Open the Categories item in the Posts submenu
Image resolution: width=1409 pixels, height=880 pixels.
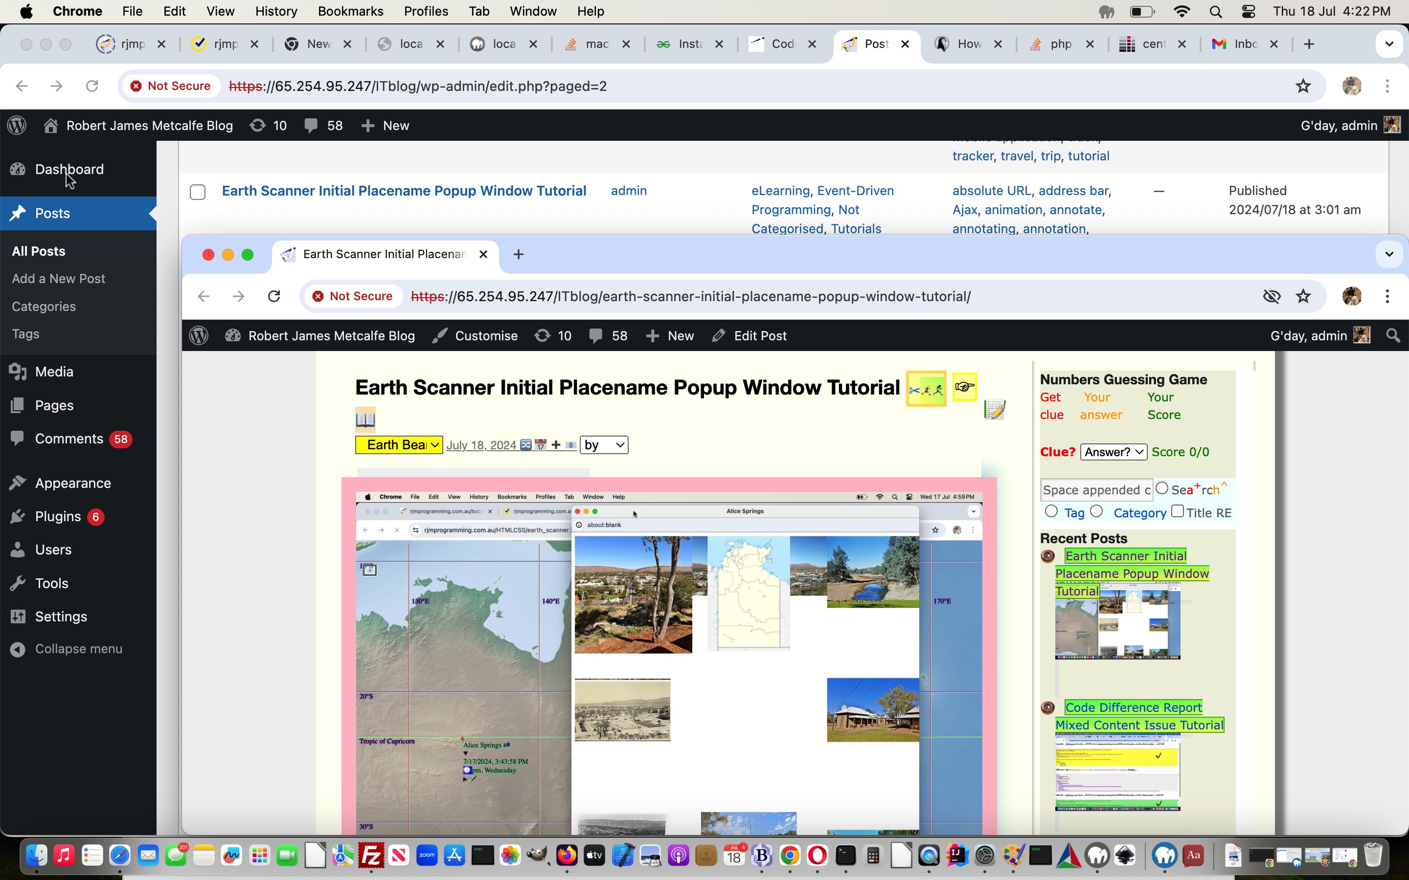tap(44, 306)
